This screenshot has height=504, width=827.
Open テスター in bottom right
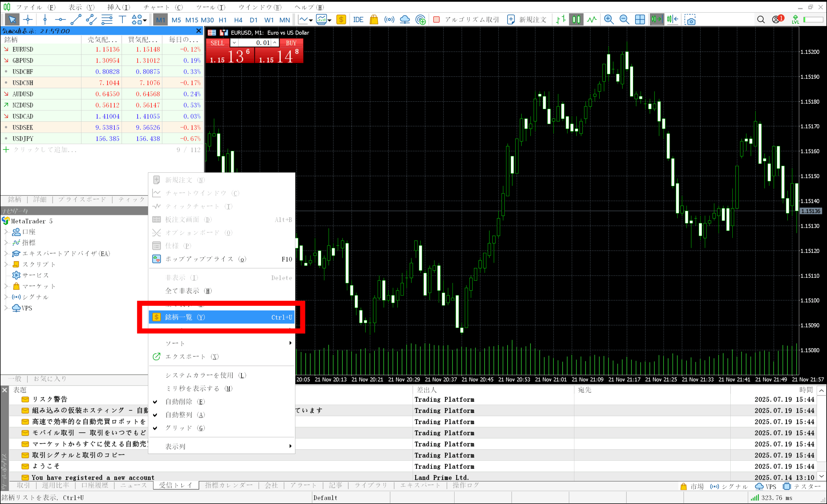point(801,486)
